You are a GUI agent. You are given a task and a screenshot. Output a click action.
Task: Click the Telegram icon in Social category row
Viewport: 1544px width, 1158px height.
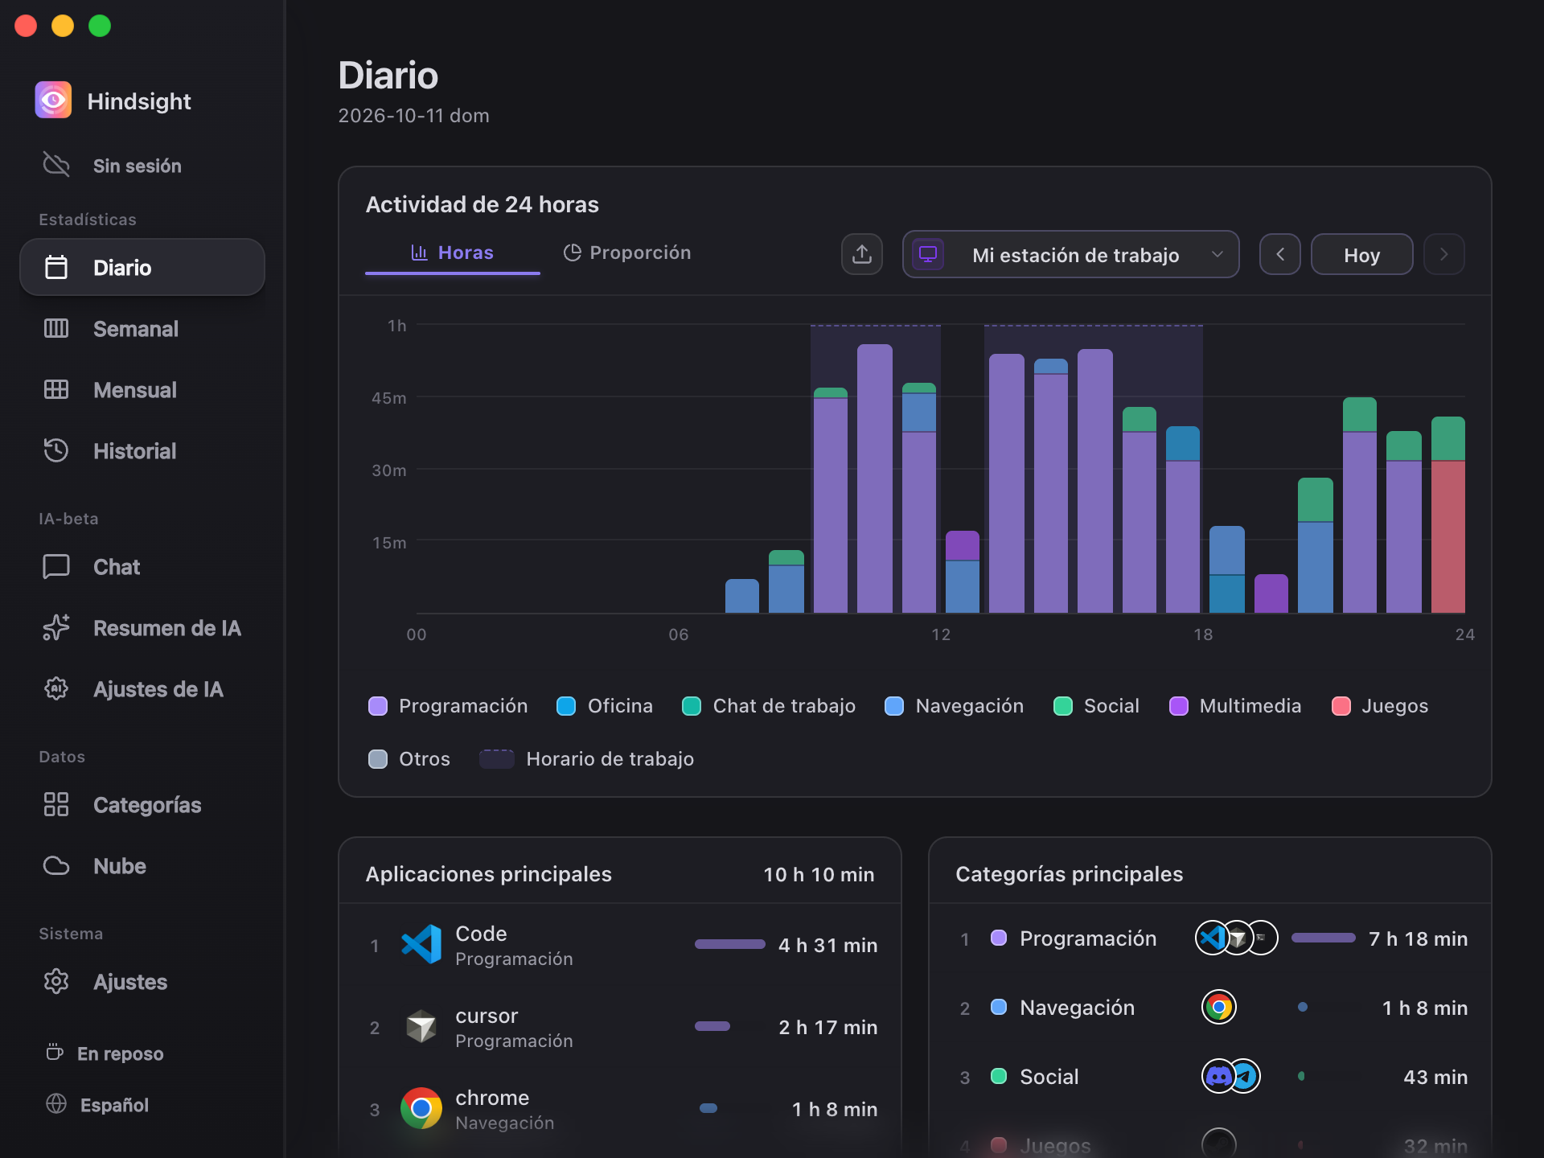point(1245,1076)
